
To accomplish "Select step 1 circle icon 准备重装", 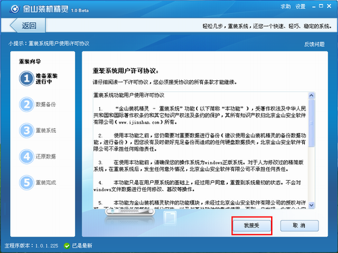I will pos(26,78).
